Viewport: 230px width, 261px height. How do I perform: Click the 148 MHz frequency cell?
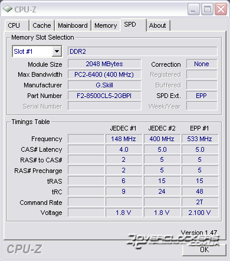(x=123, y=139)
